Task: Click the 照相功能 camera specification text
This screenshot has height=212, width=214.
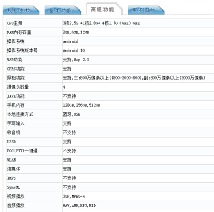Action: [x=134, y=78]
